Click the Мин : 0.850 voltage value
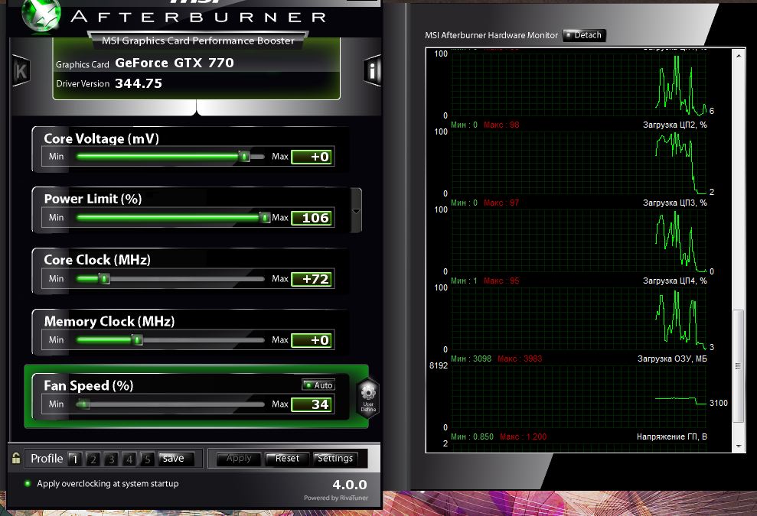The image size is (757, 516). (472, 437)
